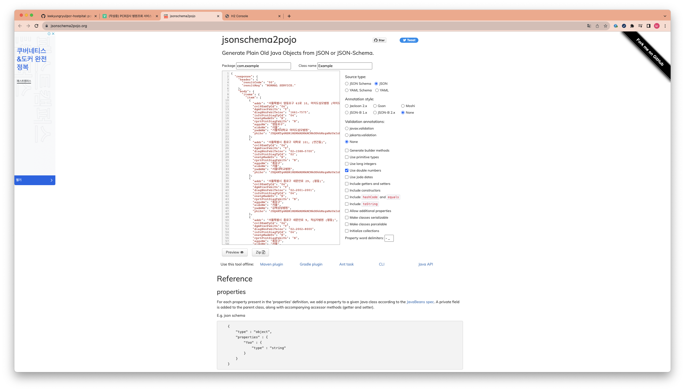The width and height of the screenshot is (685, 391).
Task: Close the advertisement with X icon
Action: coord(53,34)
